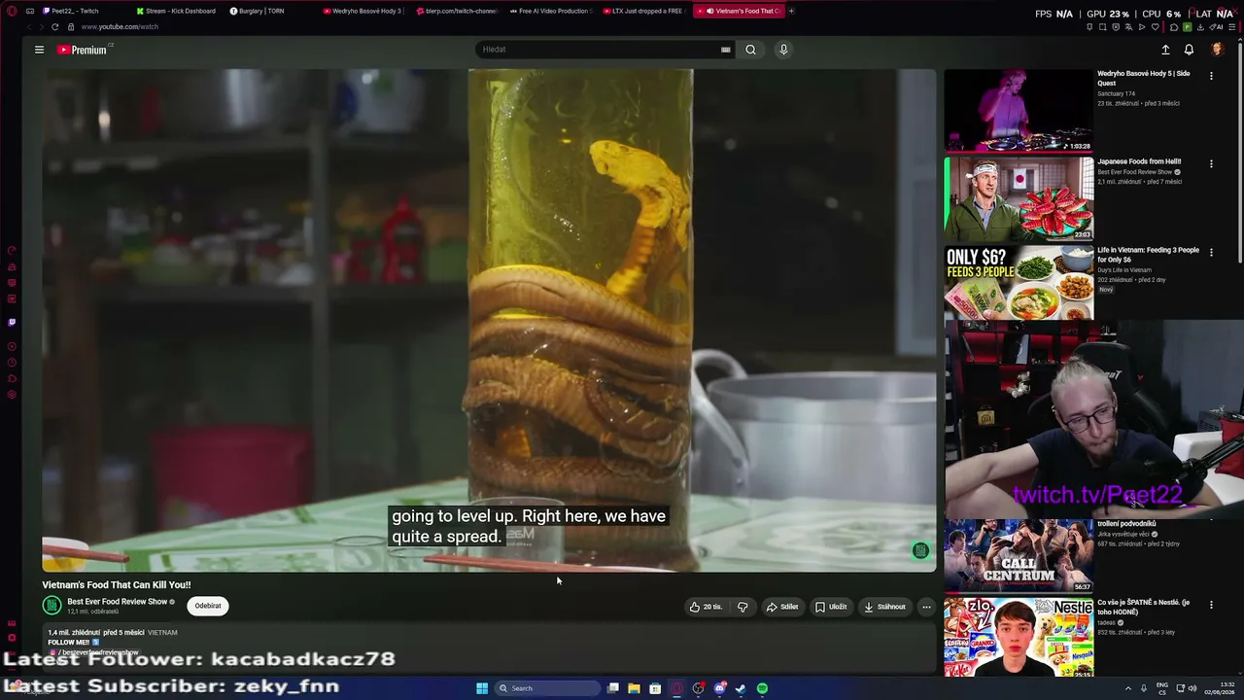Open options for Life in Vietnam video
This screenshot has width=1244, height=700.
coord(1211,253)
